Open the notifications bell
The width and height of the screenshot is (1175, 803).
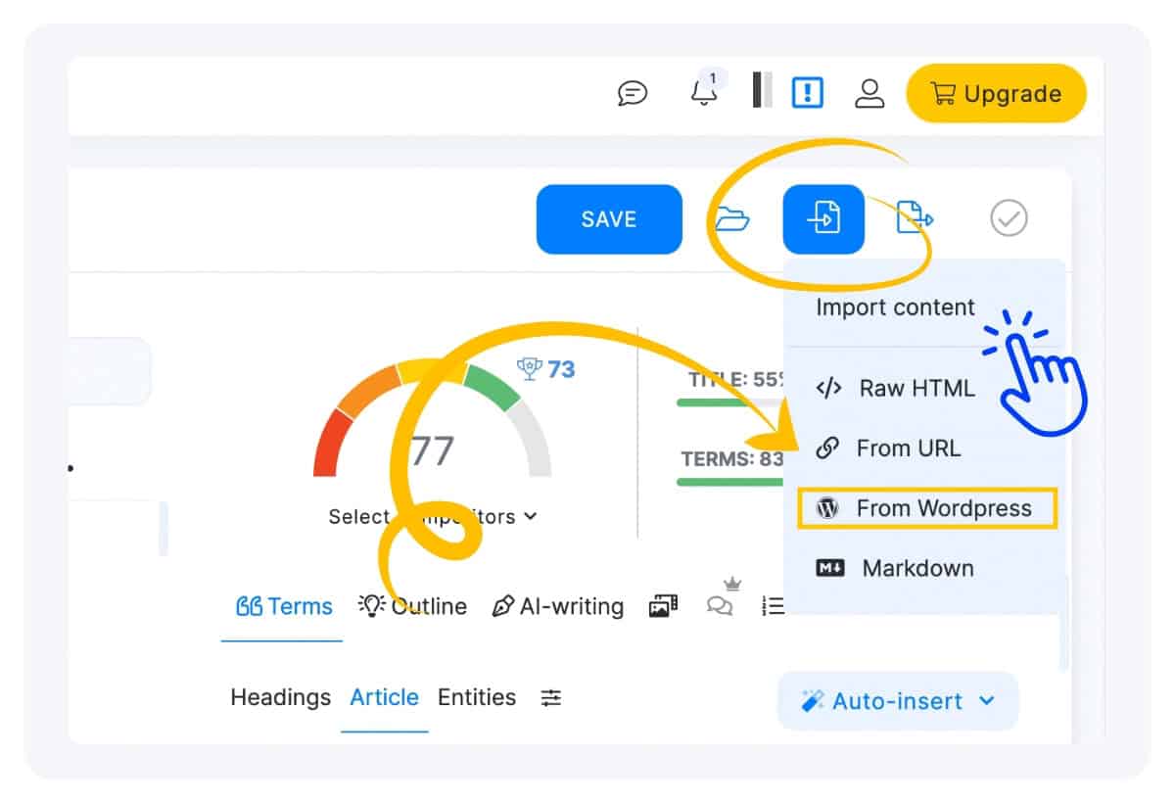coord(704,92)
